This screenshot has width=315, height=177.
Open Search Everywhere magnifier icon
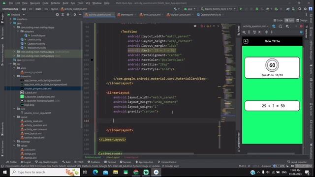300,9
